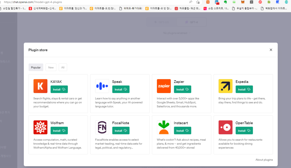291x168 pixels.
Task: Click the Speak plugin logo icon
Action: [102, 86]
